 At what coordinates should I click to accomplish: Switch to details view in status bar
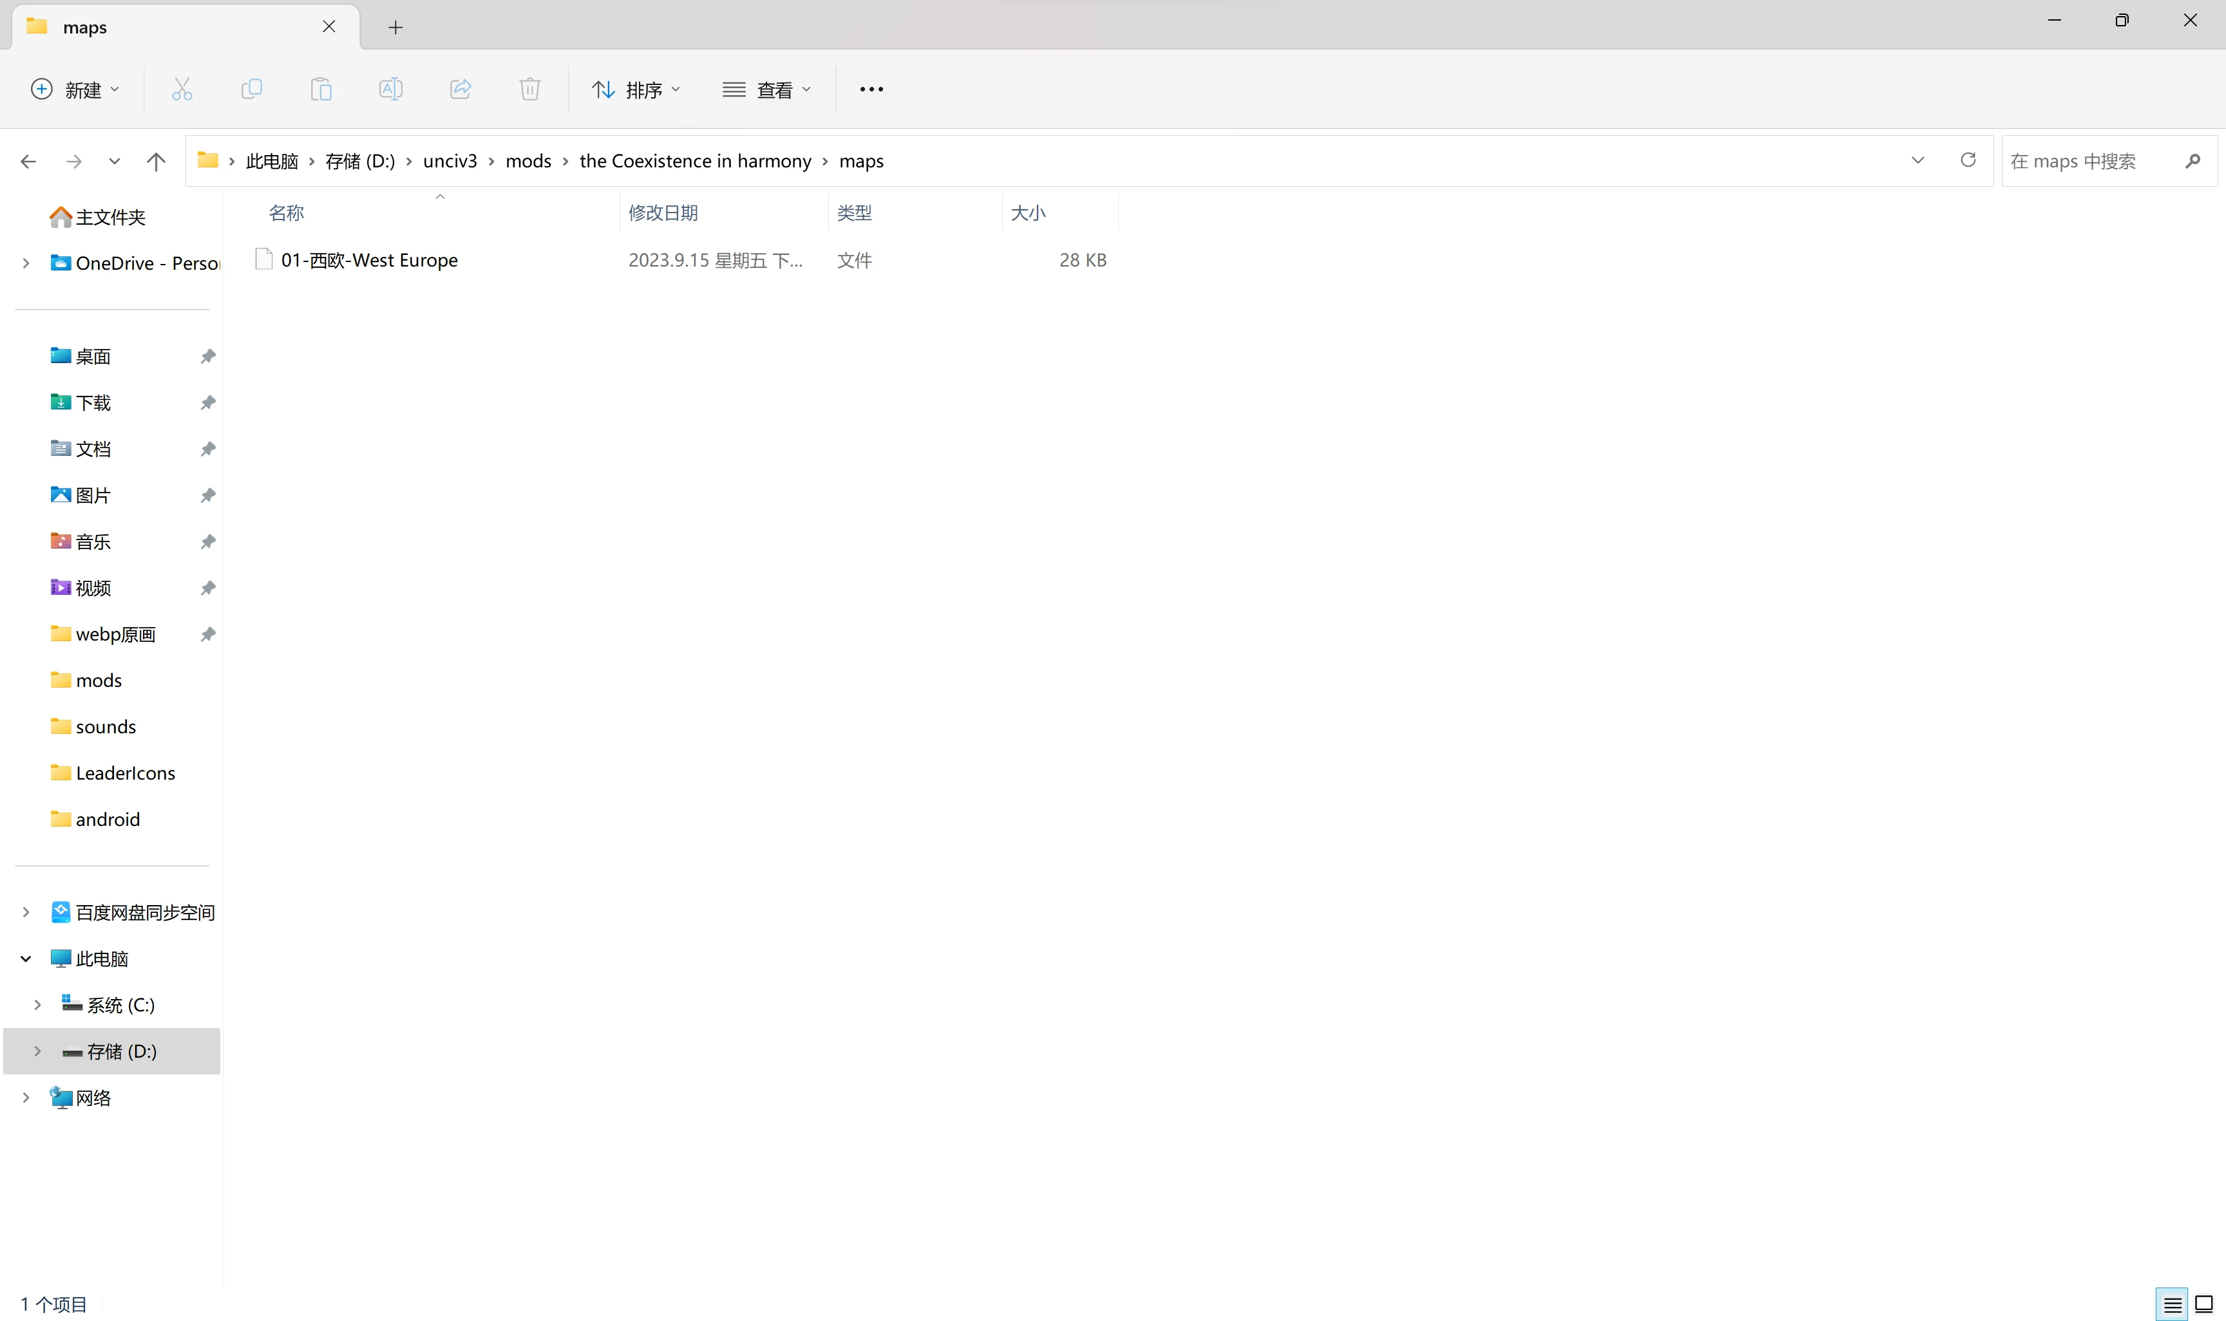pyautogui.click(x=2172, y=1304)
